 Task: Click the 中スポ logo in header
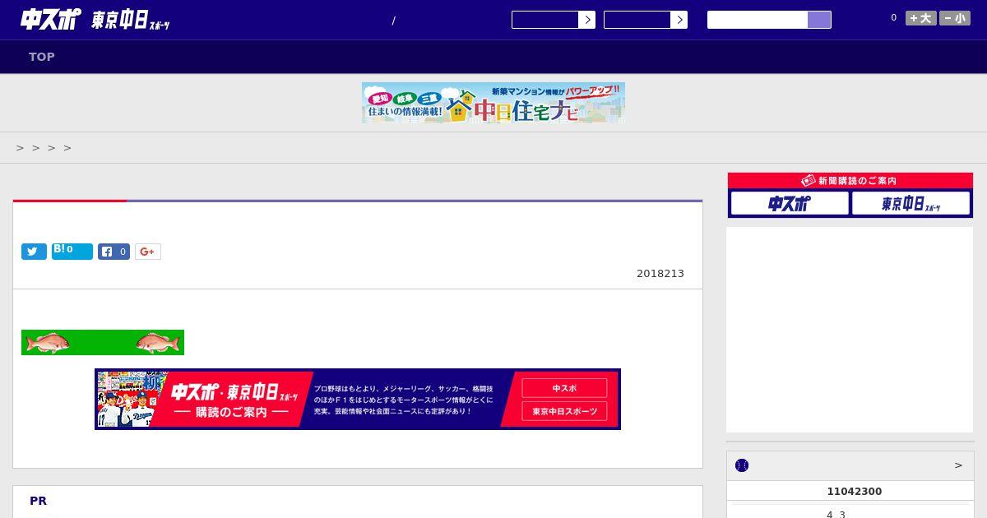coord(51,19)
